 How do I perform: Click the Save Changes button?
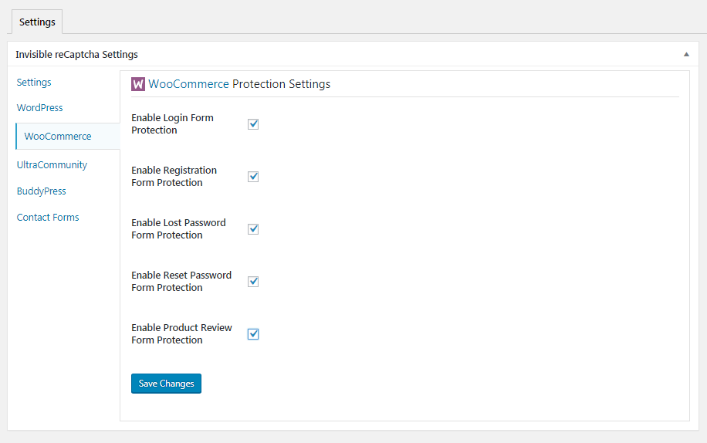coord(166,384)
